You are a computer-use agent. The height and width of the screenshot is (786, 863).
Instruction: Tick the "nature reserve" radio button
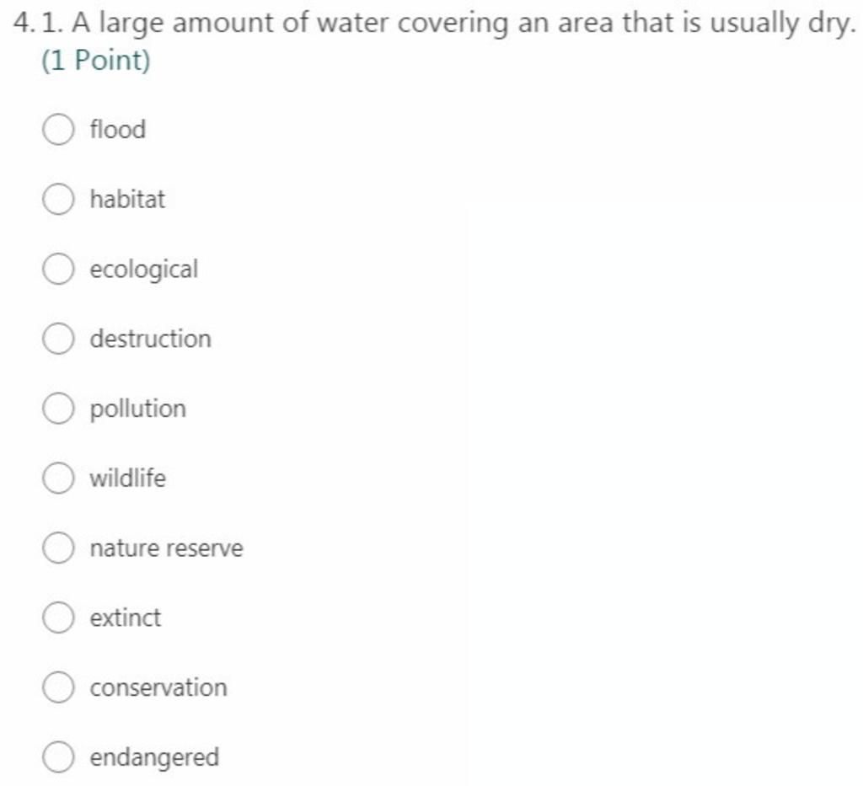[57, 549]
